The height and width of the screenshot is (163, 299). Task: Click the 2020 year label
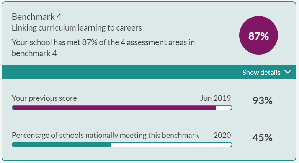(x=222, y=136)
